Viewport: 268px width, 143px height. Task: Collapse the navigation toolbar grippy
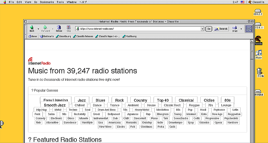pyautogui.click(x=26, y=29)
